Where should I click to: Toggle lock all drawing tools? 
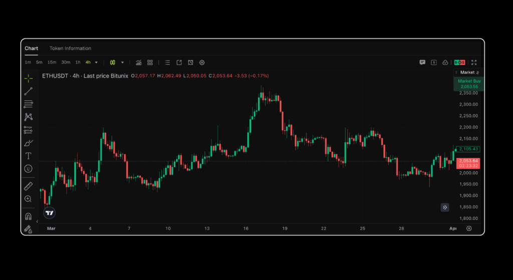tap(29, 229)
